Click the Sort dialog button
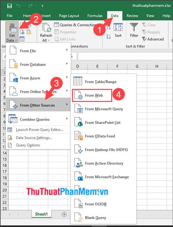This screenshot has height=227, width=173. pyautogui.click(x=118, y=30)
